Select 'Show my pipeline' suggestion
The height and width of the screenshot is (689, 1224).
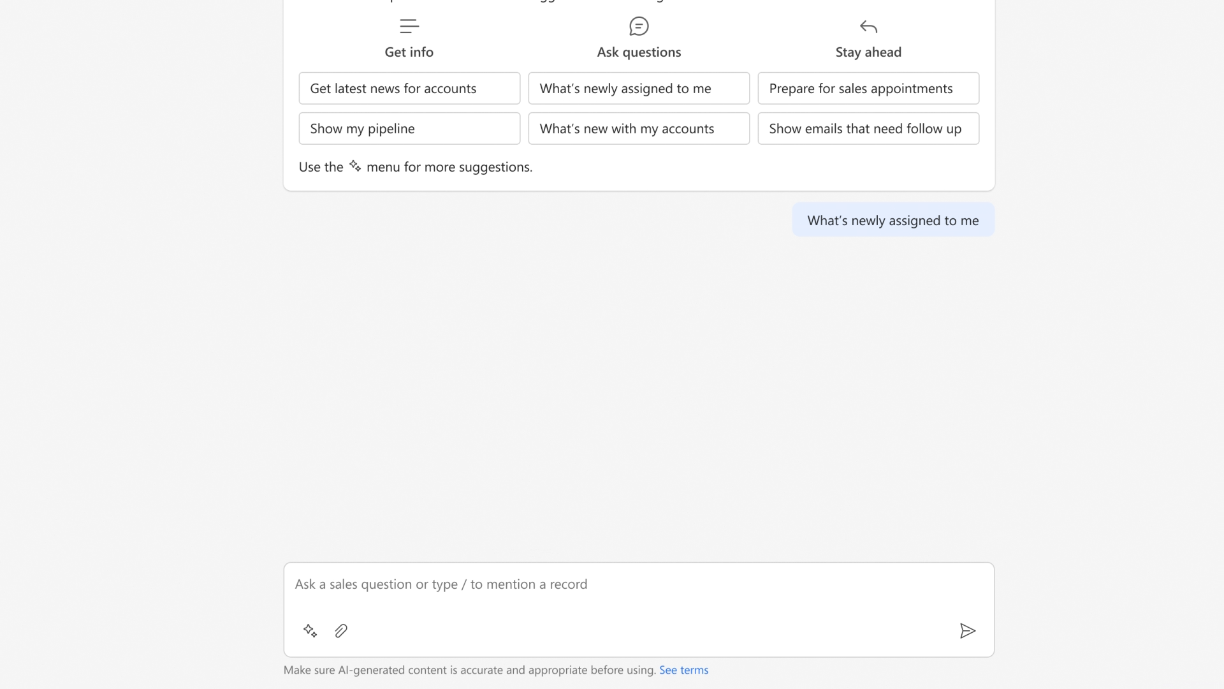point(409,128)
